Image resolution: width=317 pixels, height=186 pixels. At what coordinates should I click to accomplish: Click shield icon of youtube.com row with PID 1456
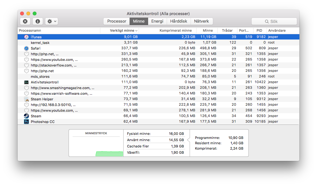click(x=26, y=110)
